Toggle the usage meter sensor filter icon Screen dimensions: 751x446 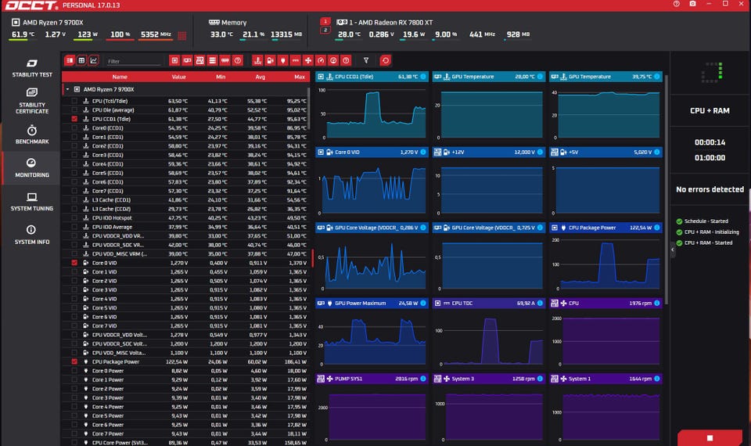click(333, 60)
